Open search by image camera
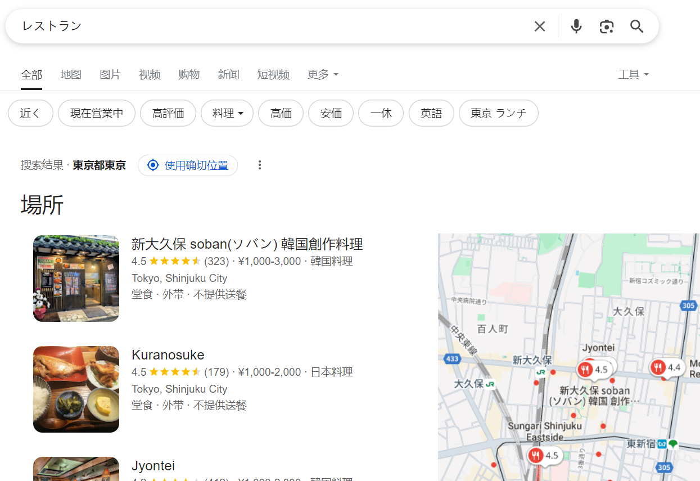The width and height of the screenshot is (700, 481). click(x=607, y=26)
